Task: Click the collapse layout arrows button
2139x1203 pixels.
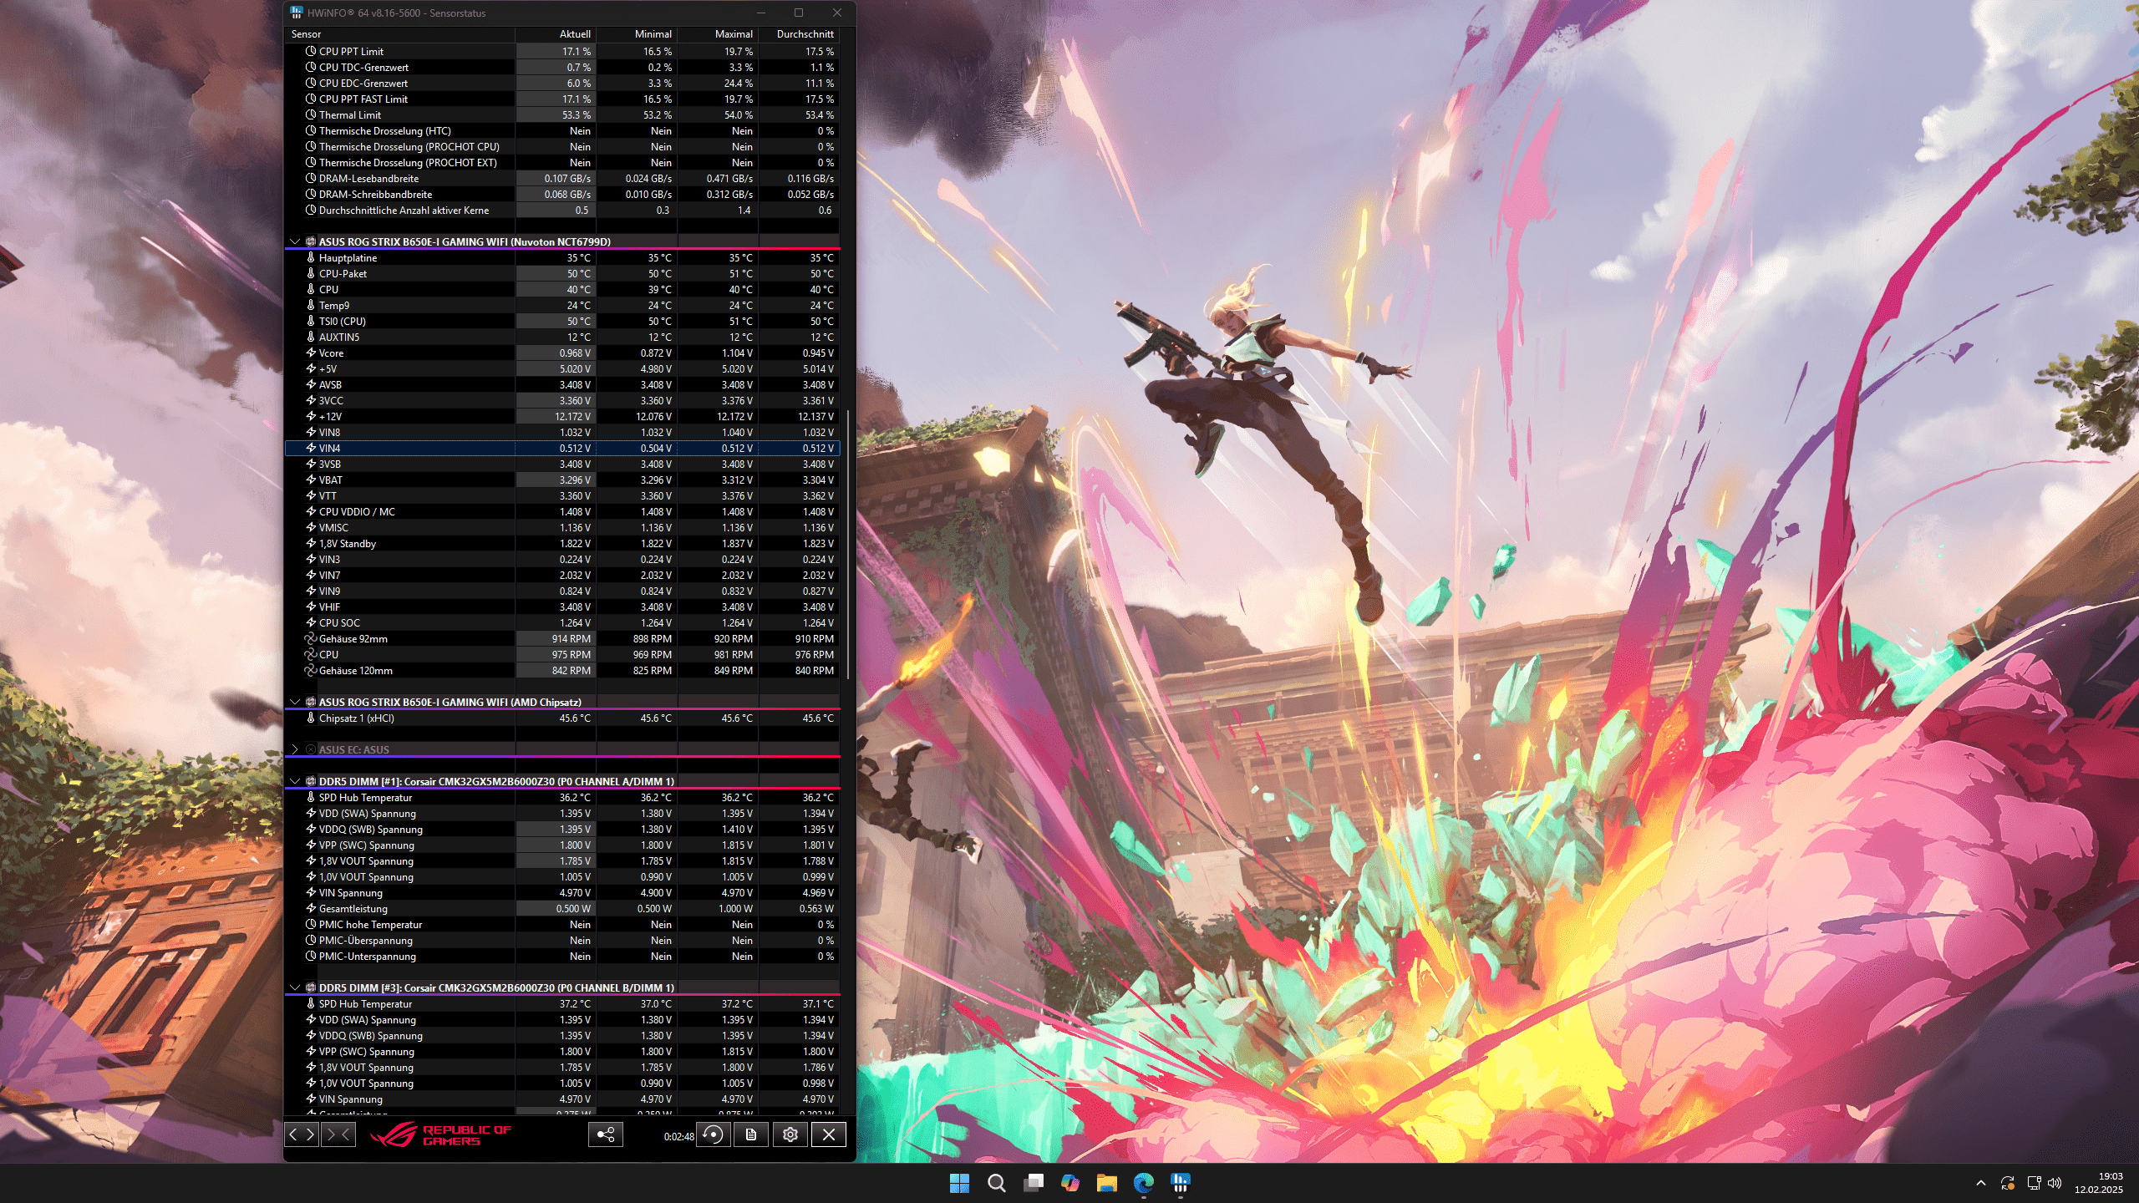Action: 338,1134
